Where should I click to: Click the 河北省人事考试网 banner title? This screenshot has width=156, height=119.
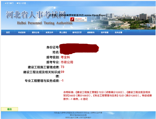click(36, 15)
